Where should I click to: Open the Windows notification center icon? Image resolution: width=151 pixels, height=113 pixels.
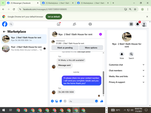[146, 110]
